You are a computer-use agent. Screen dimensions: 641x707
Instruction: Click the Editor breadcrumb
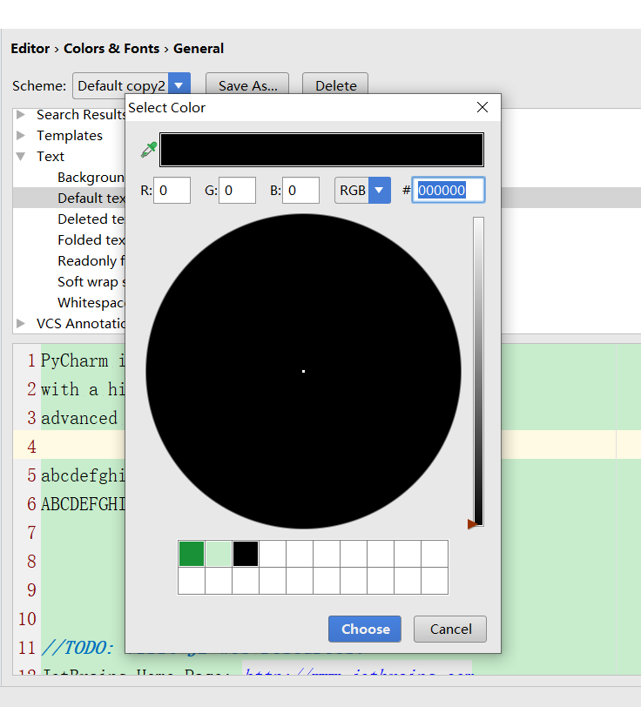(30, 48)
